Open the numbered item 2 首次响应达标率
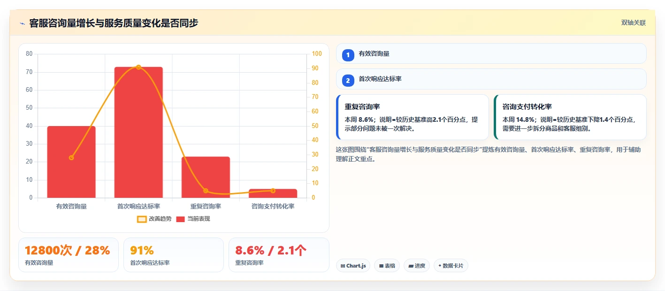The width and height of the screenshot is (665, 291). pyautogui.click(x=491, y=79)
